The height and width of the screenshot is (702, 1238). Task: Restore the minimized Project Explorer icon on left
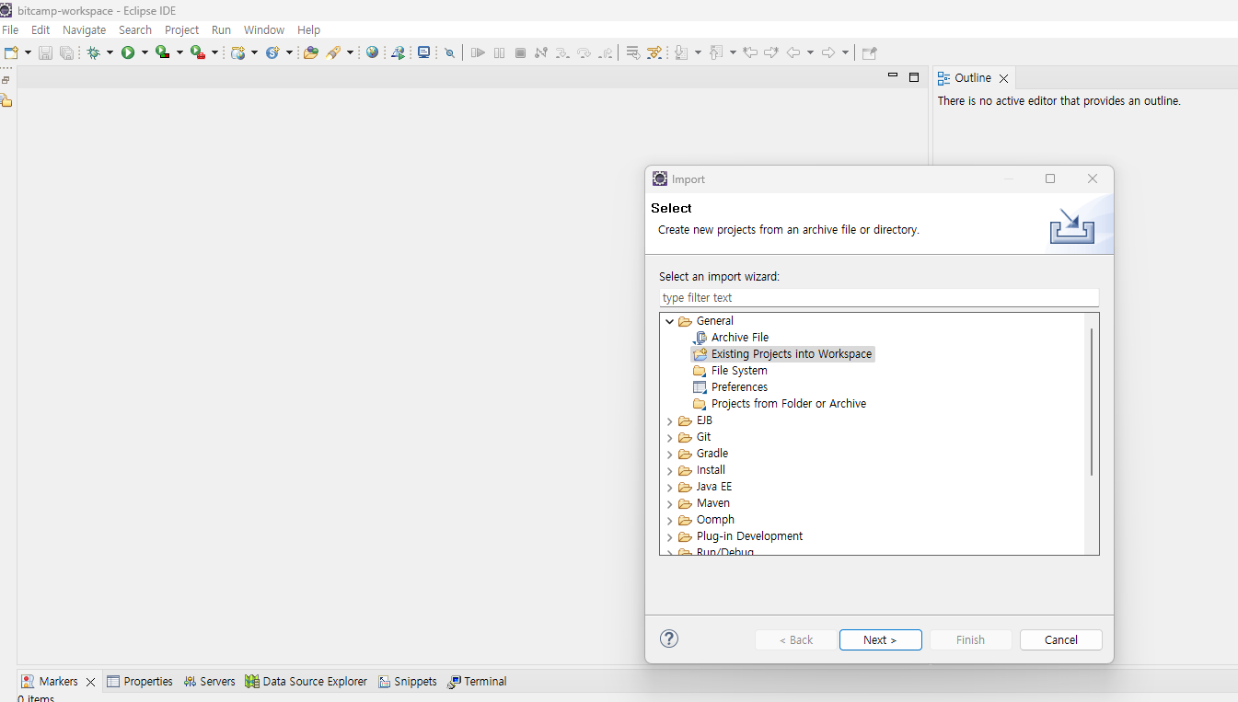tap(6, 100)
